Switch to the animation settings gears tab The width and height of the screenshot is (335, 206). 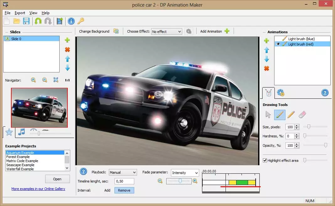[280, 92]
